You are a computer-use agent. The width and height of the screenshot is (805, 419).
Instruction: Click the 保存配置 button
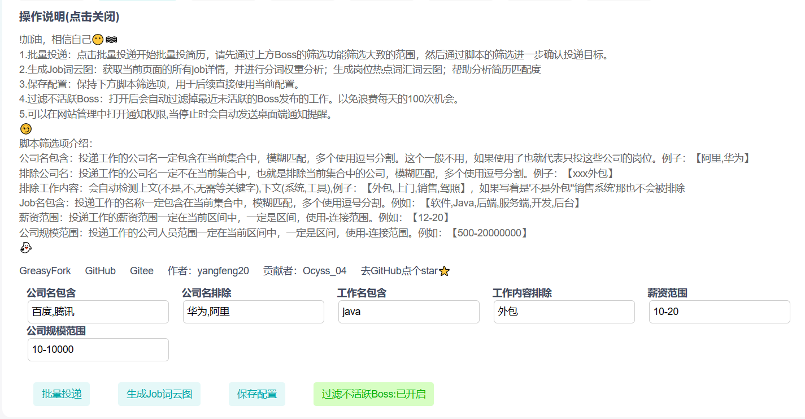[x=256, y=394]
